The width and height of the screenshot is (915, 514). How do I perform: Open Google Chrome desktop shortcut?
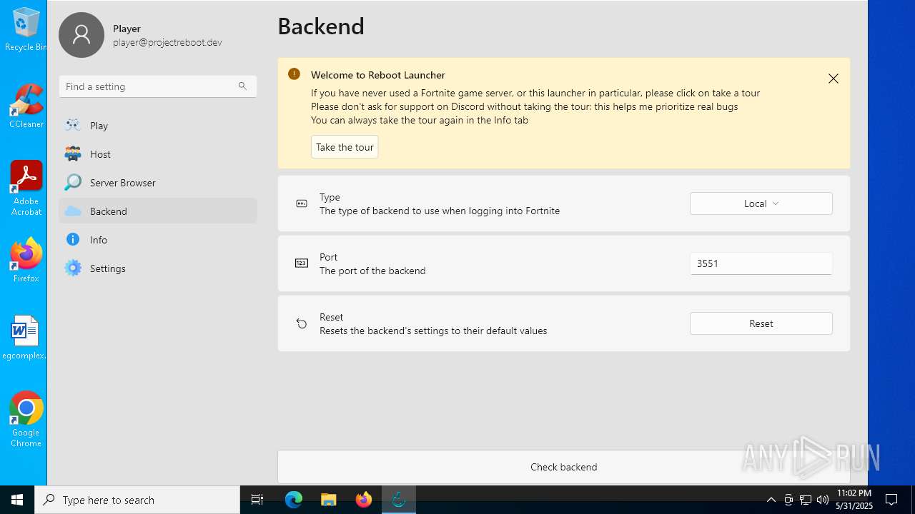pyautogui.click(x=26, y=420)
